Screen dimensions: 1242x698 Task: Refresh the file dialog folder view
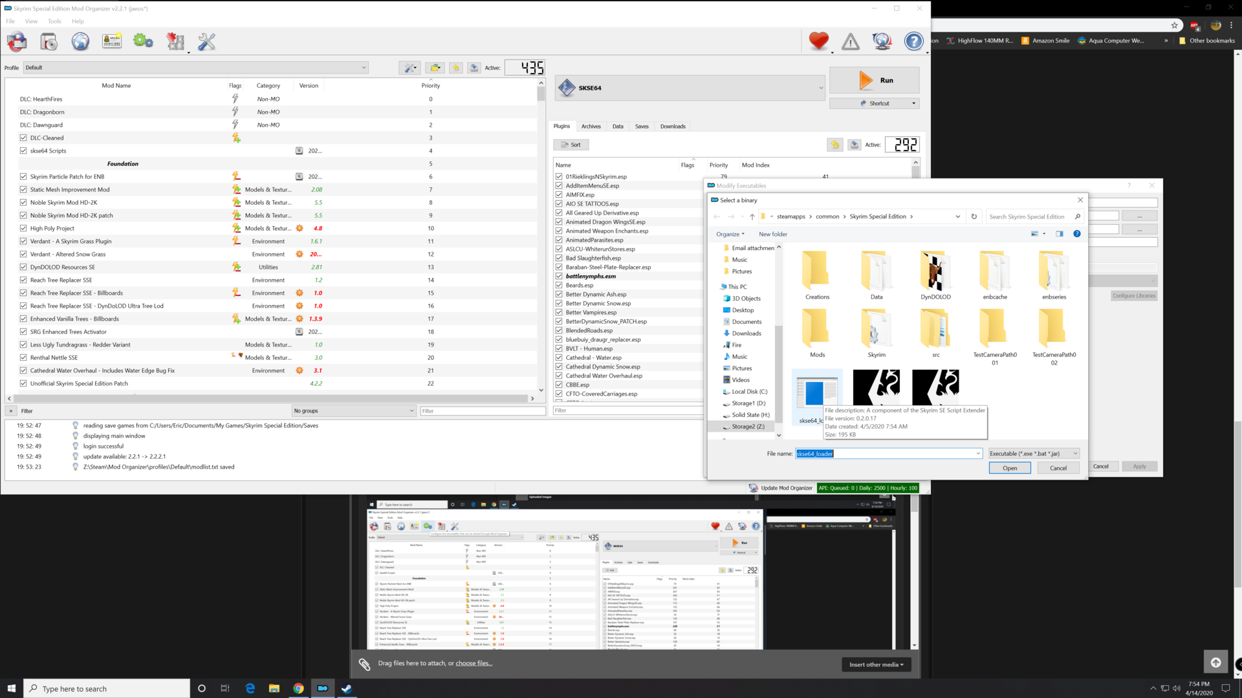click(974, 217)
